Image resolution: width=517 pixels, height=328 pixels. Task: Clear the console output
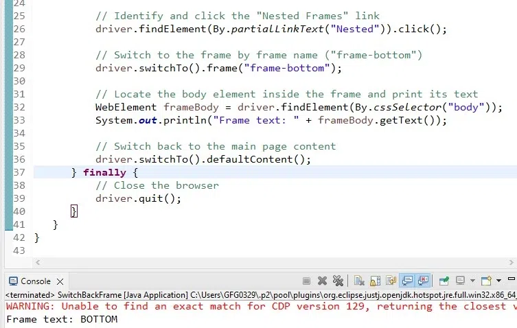point(359,281)
